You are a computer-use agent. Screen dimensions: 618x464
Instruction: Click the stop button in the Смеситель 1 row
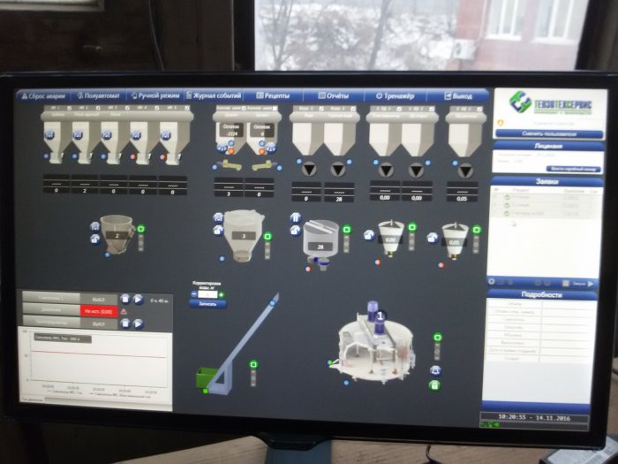(125, 299)
